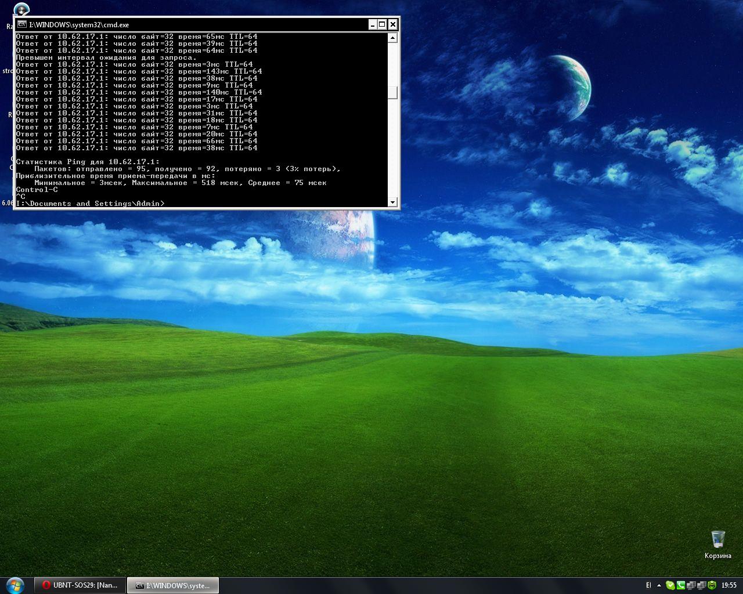This screenshot has width=743, height=594.
Task: Click the line 'Превышен интервал ожидания для запроса.'
Action: [106, 57]
